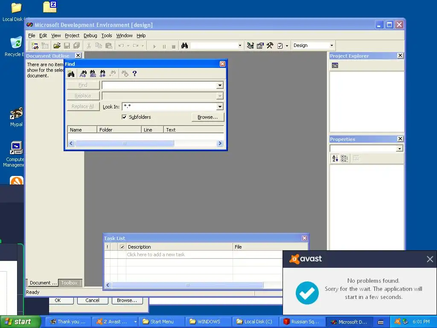Toggle Match Case icon in Find dialog
This screenshot has width=437, height=328.
click(x=83, y=73)
